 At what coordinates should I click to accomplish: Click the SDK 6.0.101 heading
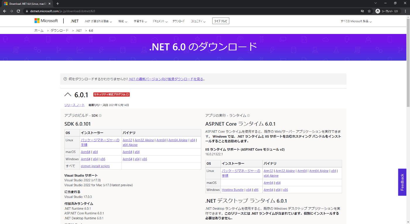[77, 124]
